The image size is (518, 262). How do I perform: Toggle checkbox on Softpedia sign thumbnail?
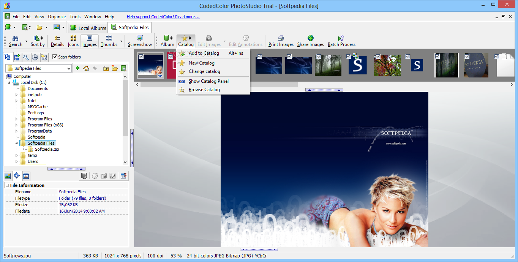pyautogui.click(x=467, y=57)
